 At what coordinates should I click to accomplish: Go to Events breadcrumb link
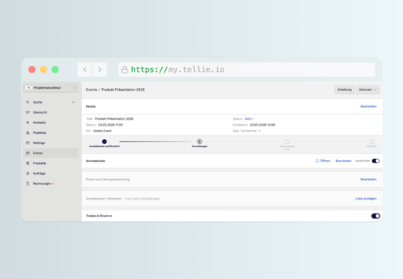pyautogui.click(x=92, y=90)
